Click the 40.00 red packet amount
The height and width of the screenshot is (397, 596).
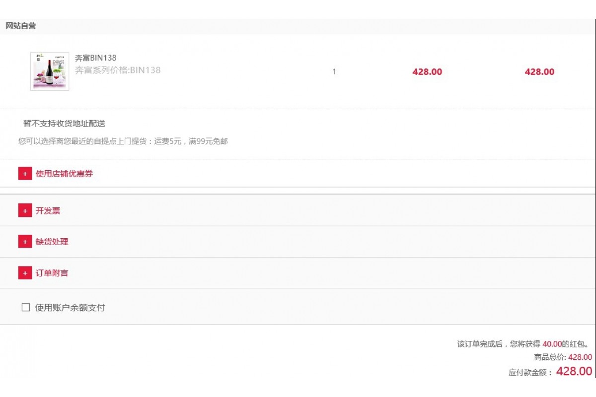[552, 344]
